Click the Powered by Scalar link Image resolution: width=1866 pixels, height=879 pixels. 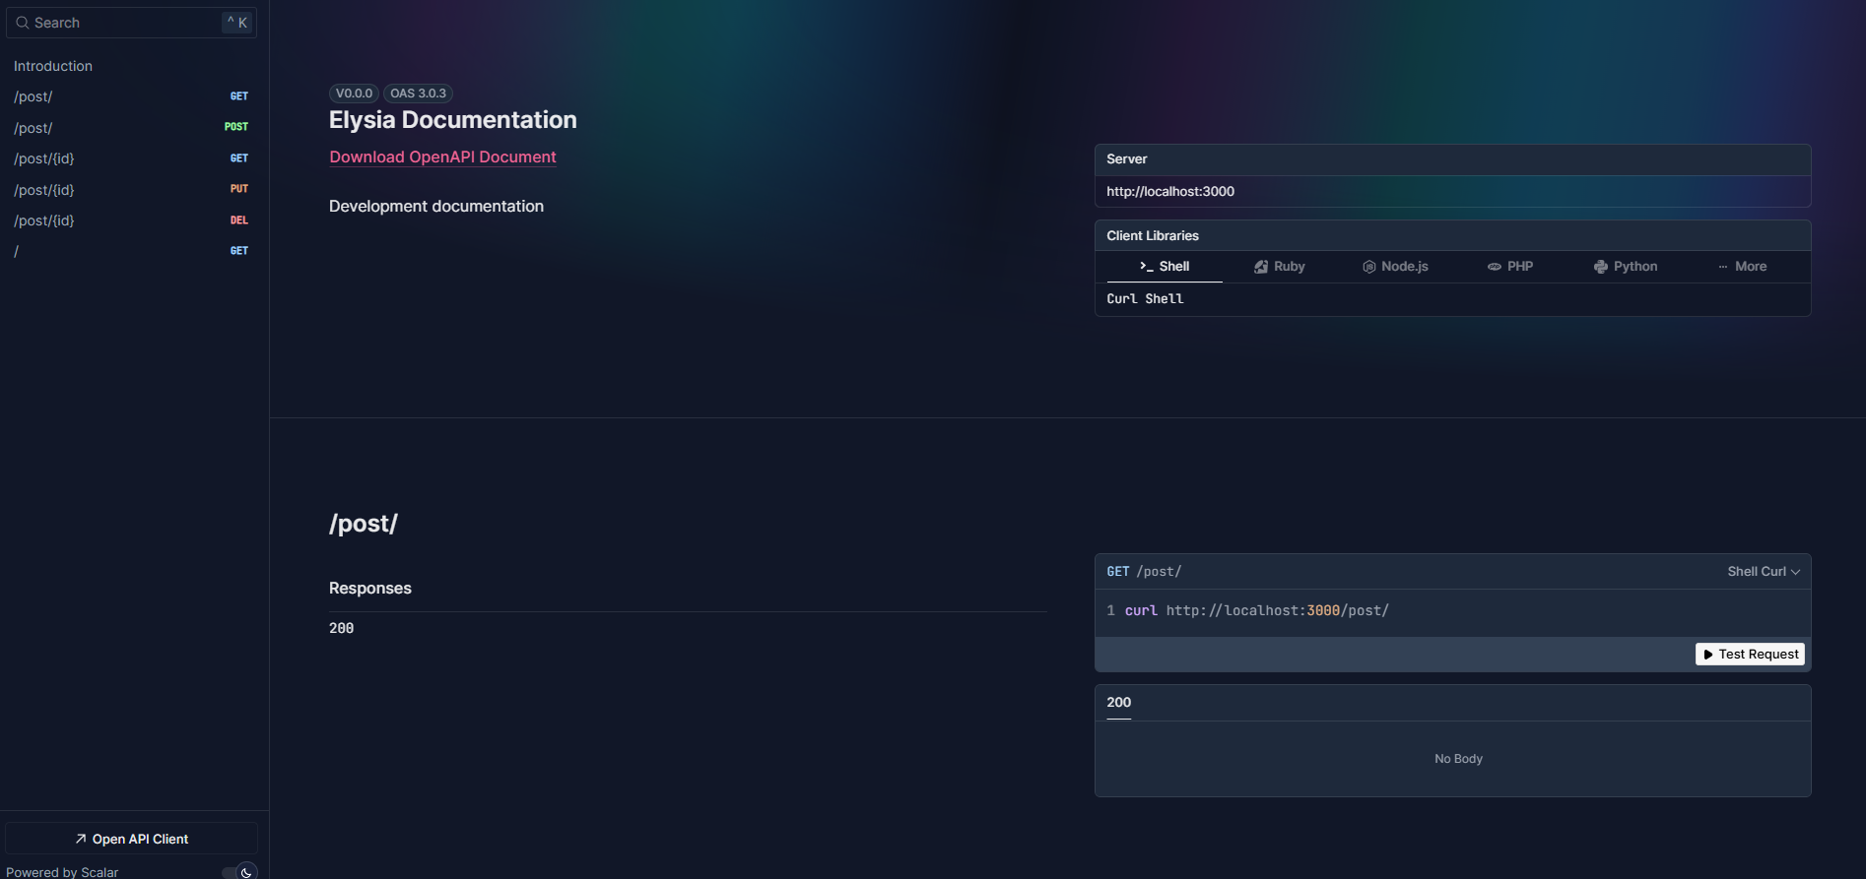pyautogui.click(x=62, y=872)
